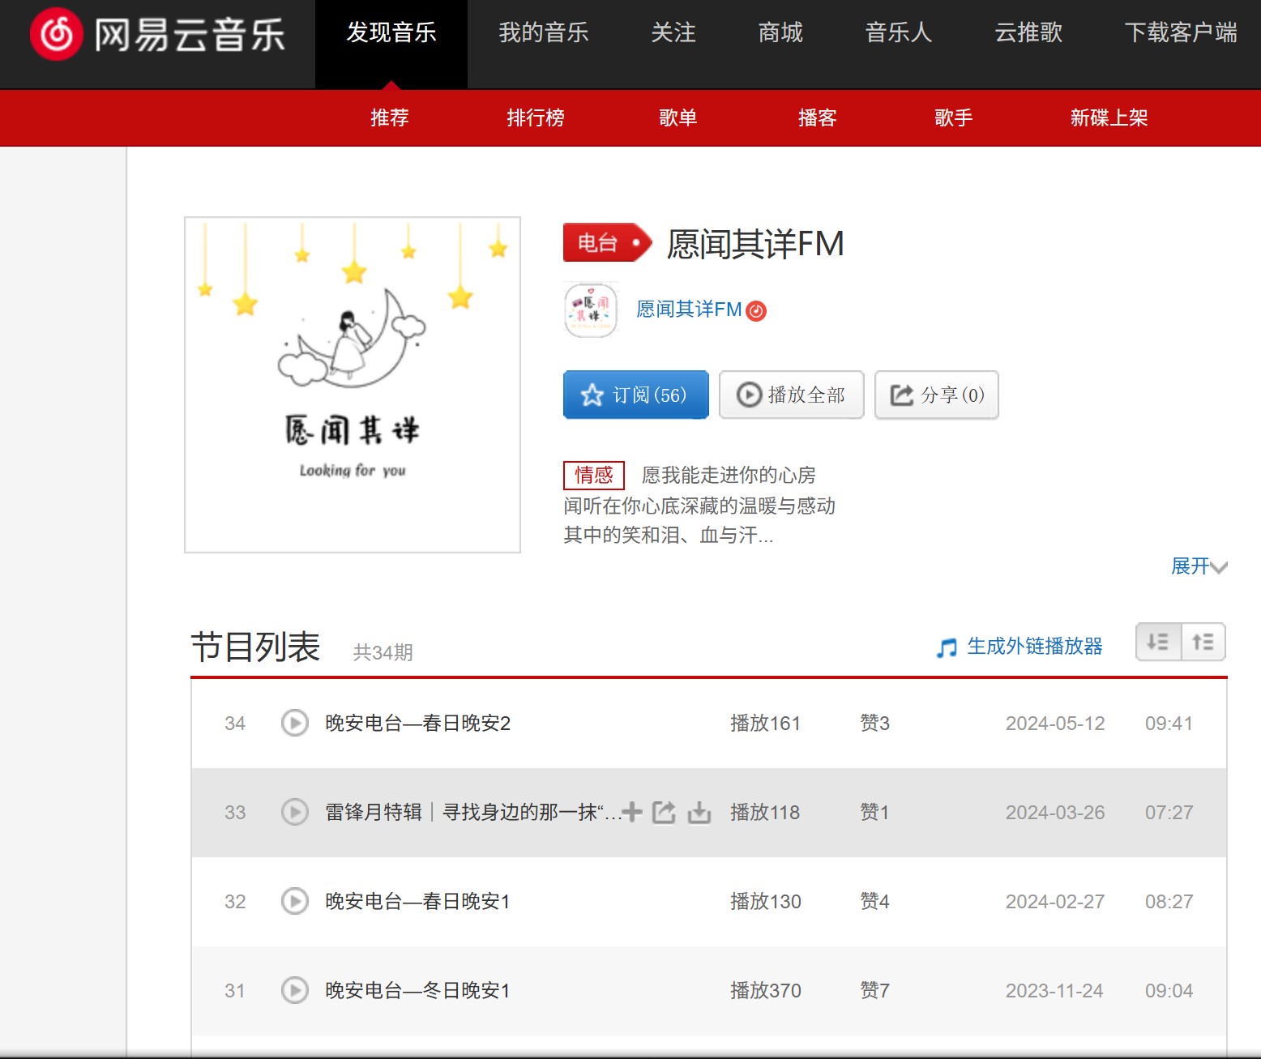Viewport: 1261px width, 1059px height.
Task: Open the 晚安电台—春日晚安2 episode title
Action: pyautogui.click(x=418, y=723)
